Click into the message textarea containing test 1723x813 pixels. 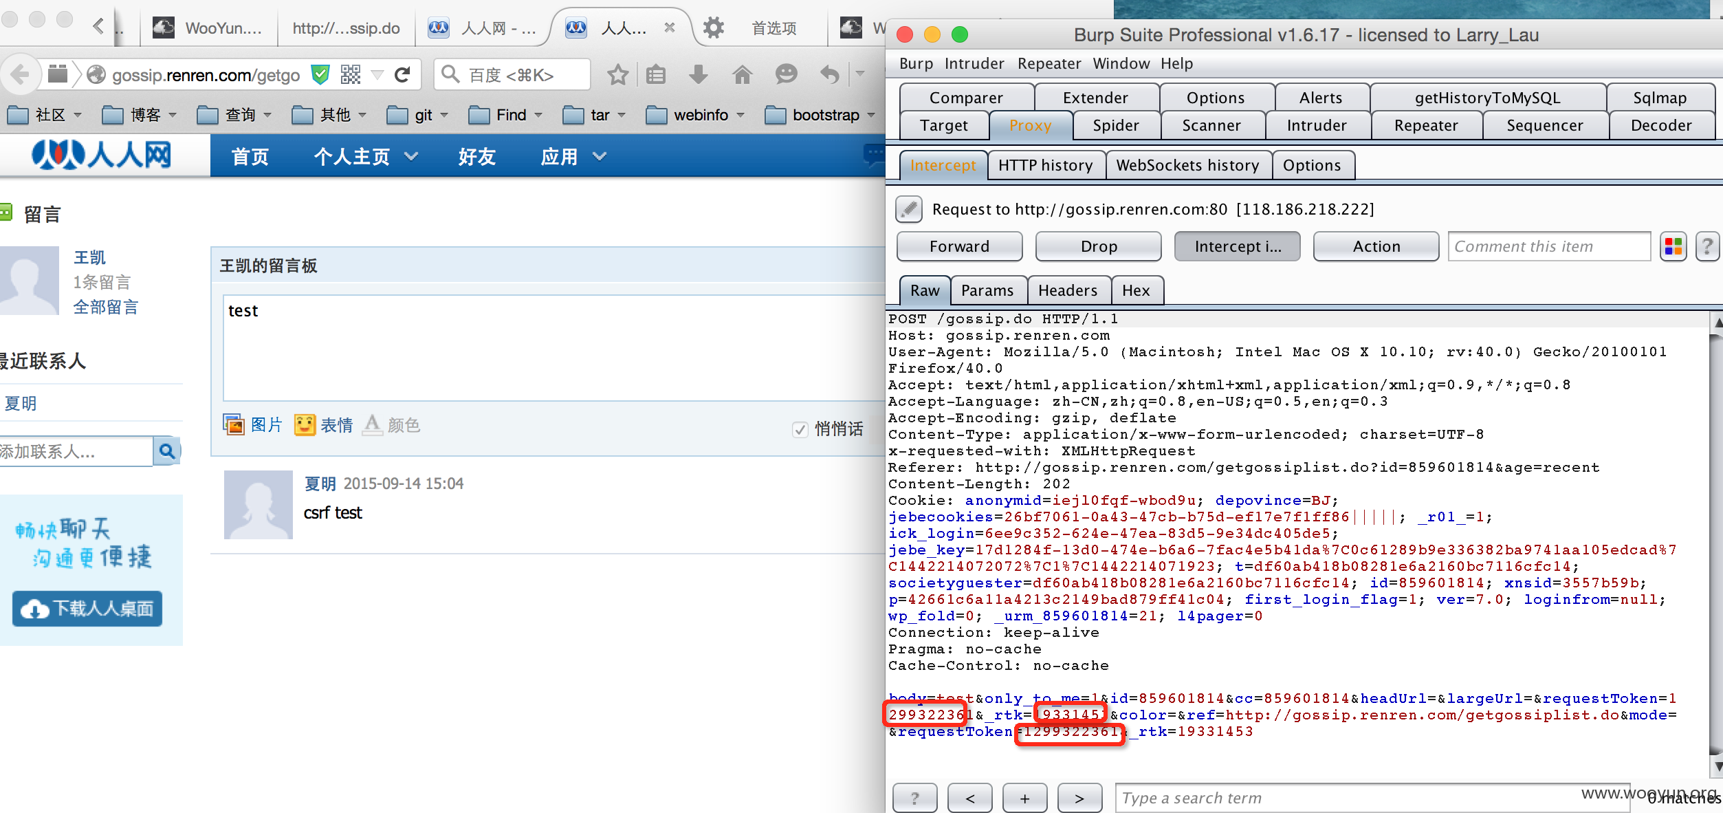tap(553, 348)
